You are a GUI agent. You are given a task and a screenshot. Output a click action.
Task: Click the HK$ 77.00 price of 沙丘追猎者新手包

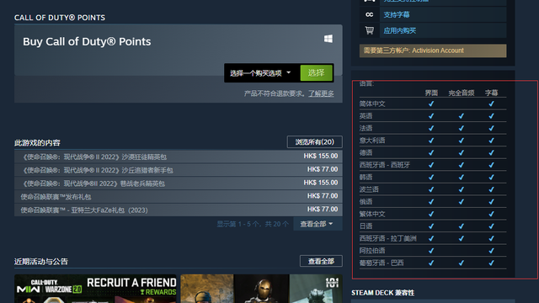coord(323,169)
